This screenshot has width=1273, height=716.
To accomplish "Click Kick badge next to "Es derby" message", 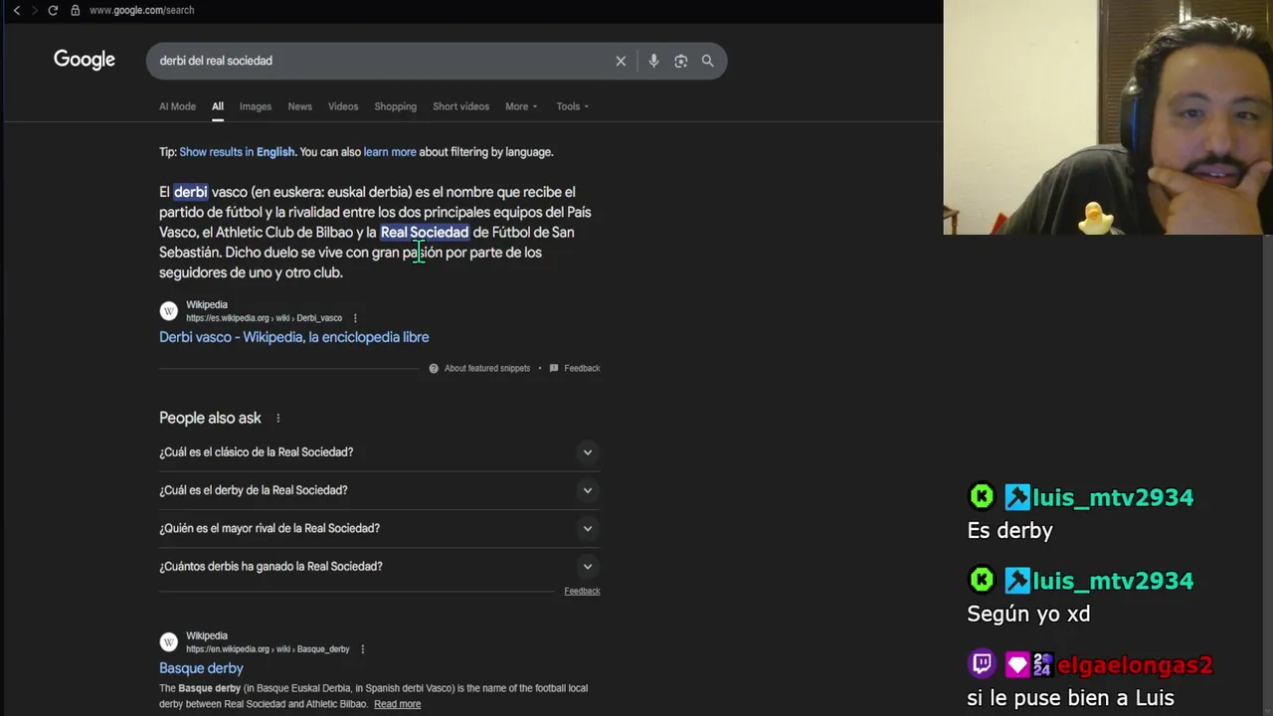I will point(982,496).
